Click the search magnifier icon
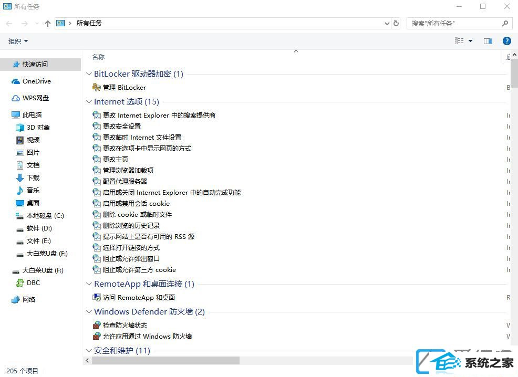 (x=505, y=24)
